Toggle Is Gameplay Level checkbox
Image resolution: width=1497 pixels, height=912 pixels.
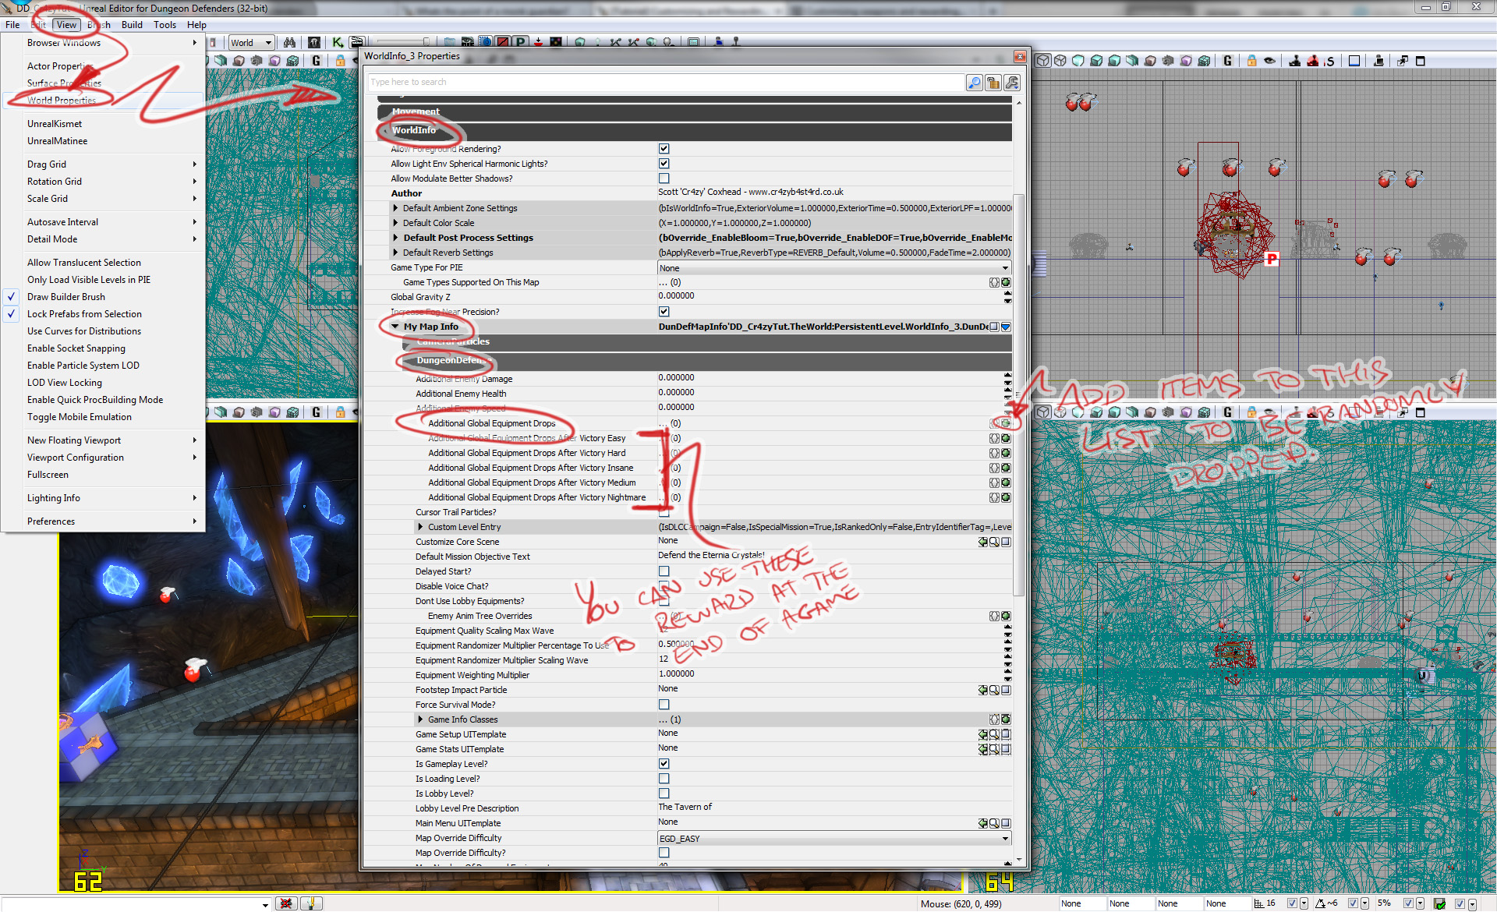[x=664, y=764]
